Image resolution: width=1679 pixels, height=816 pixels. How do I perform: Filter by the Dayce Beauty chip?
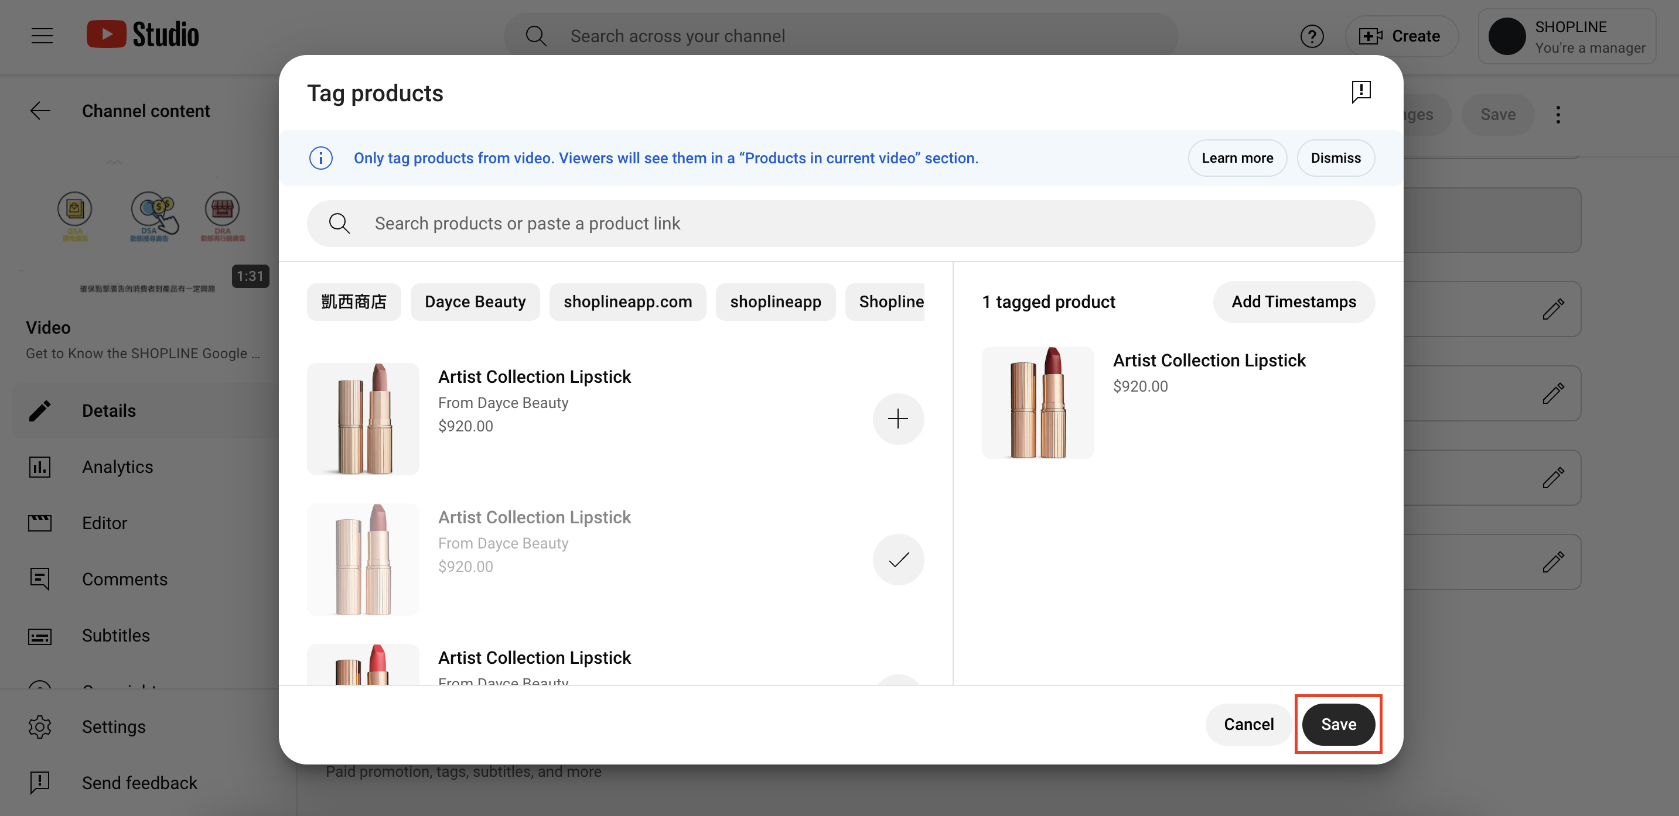(x=475, y=301)
